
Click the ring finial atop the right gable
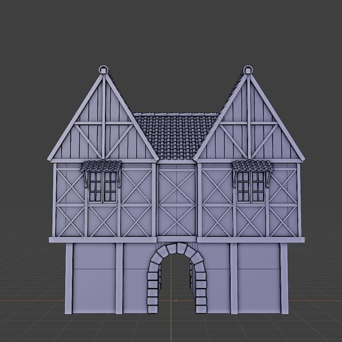248,69
